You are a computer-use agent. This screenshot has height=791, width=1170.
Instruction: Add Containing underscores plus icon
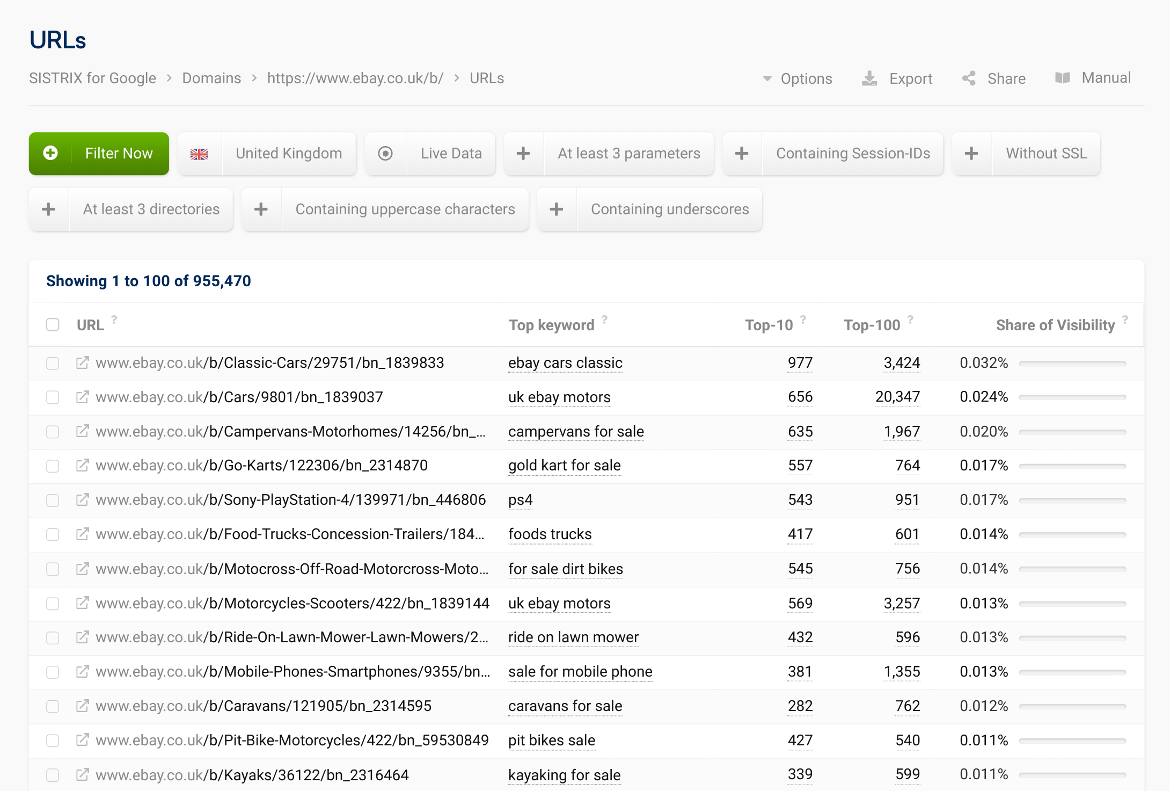pos(557,209)
